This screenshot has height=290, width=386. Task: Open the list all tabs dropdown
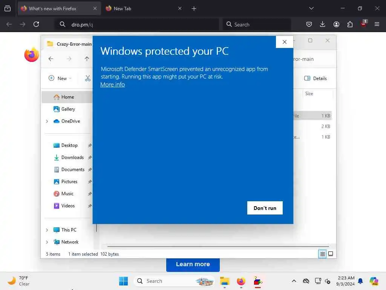(311, 8)
